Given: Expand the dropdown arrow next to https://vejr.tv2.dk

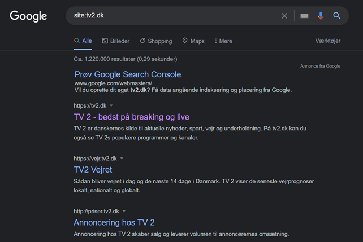Looking at the screenshot, I should tap(122, 159).
